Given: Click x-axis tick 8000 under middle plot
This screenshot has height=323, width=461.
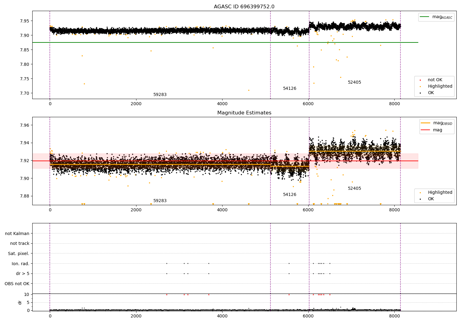Looking at the screenshot, I should coord(395,210).
